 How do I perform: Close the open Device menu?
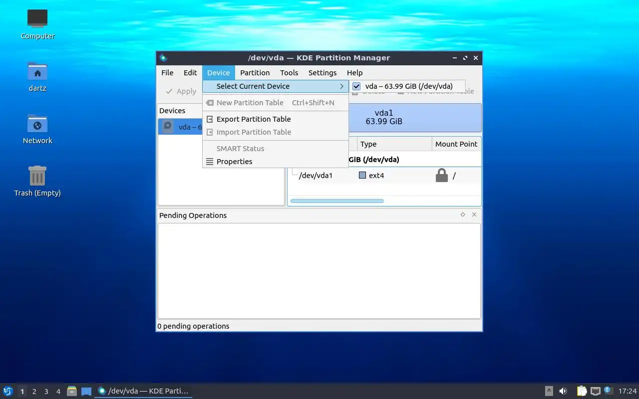click(x=218, y=73)
